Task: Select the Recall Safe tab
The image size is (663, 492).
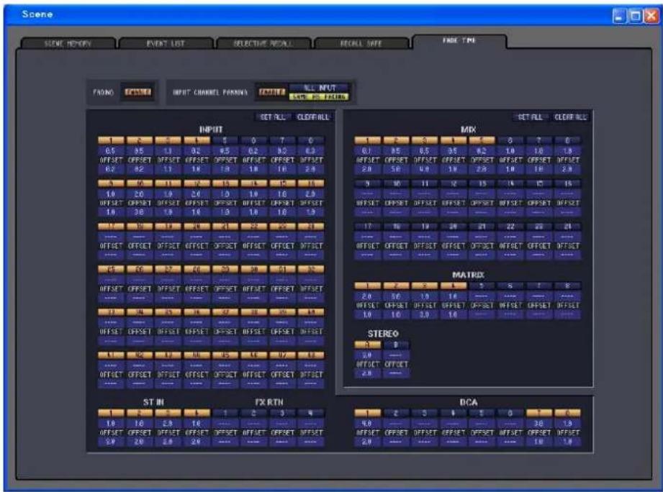Action: [361, 43]
